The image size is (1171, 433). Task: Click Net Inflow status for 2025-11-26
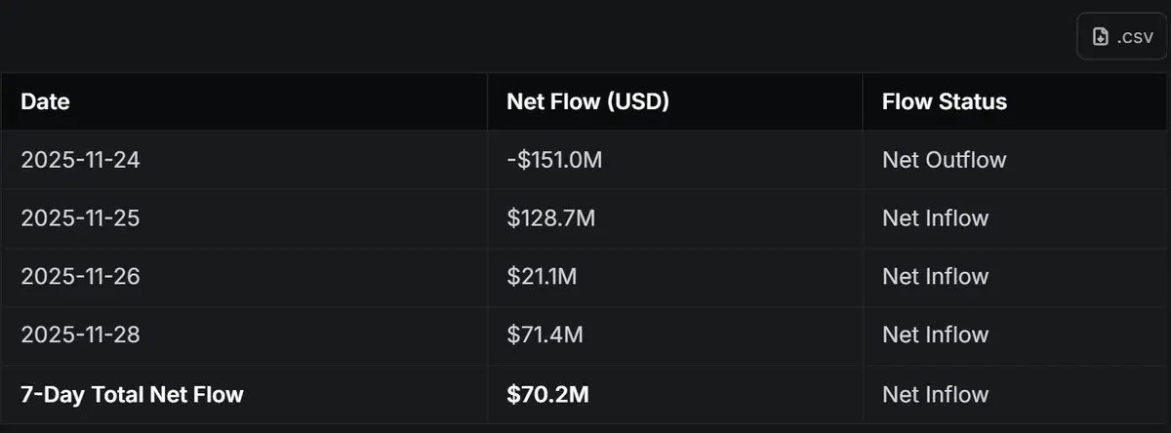[935, 277]
